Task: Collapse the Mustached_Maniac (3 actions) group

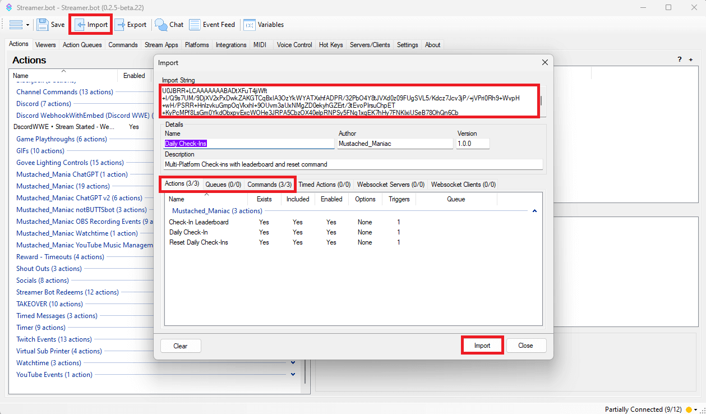Action: tap(534, 211)
